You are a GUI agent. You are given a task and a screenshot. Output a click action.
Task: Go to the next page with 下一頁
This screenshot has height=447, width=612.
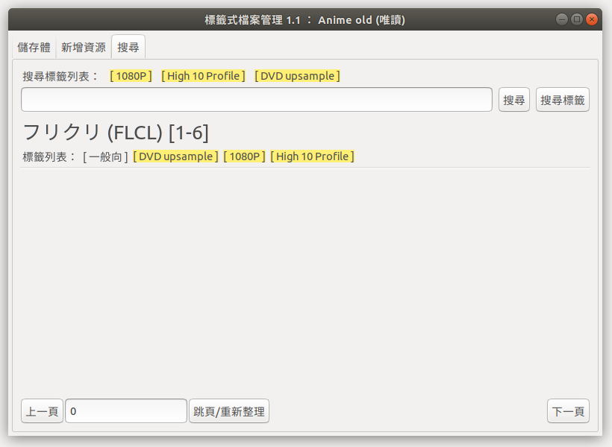pyautogui.click(x=568, y=411)
